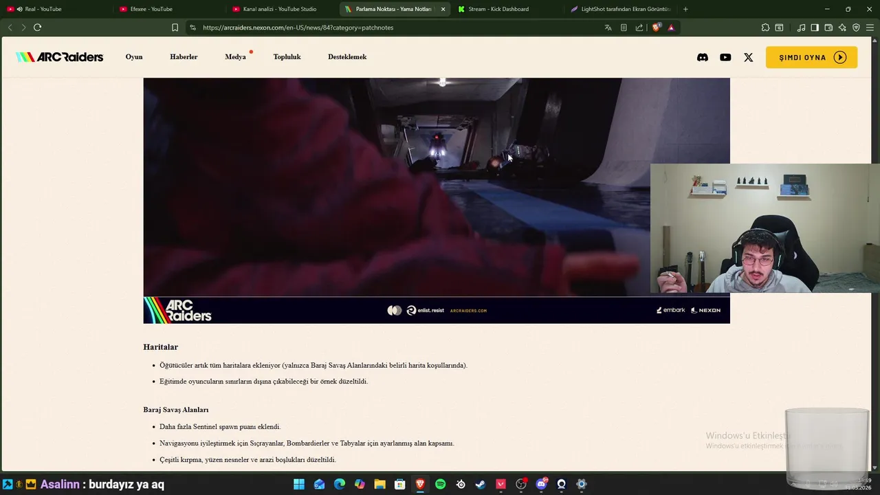Viewport: 880px width, 495px height.
Task: Click the bullet starting 'Öğütücüler artık tüm haritalara'
Action: [x=313, y=365]
